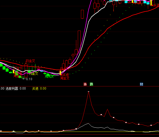Select the yellow 月金叉 signal label
159x137 pixels.
pos(33,73)
